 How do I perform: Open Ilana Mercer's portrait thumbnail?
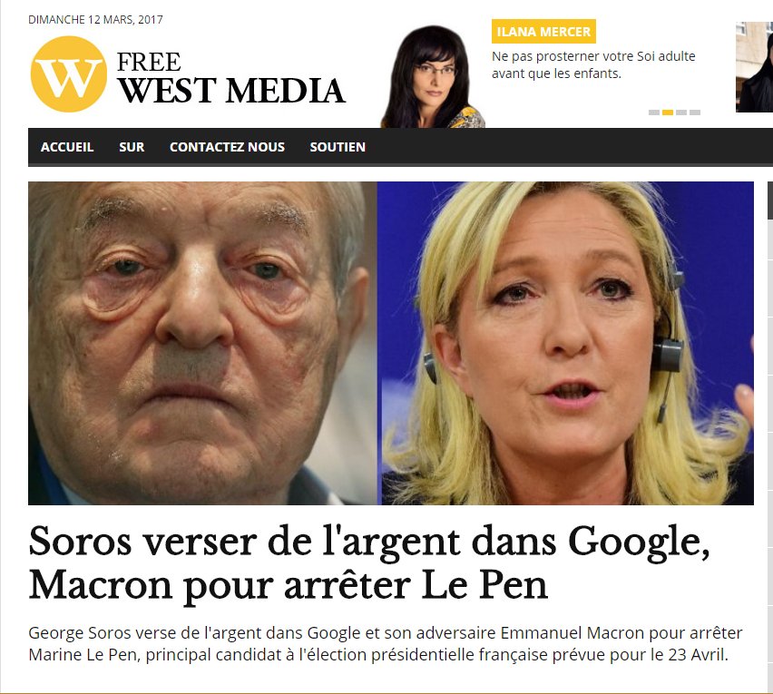point(433,76)
